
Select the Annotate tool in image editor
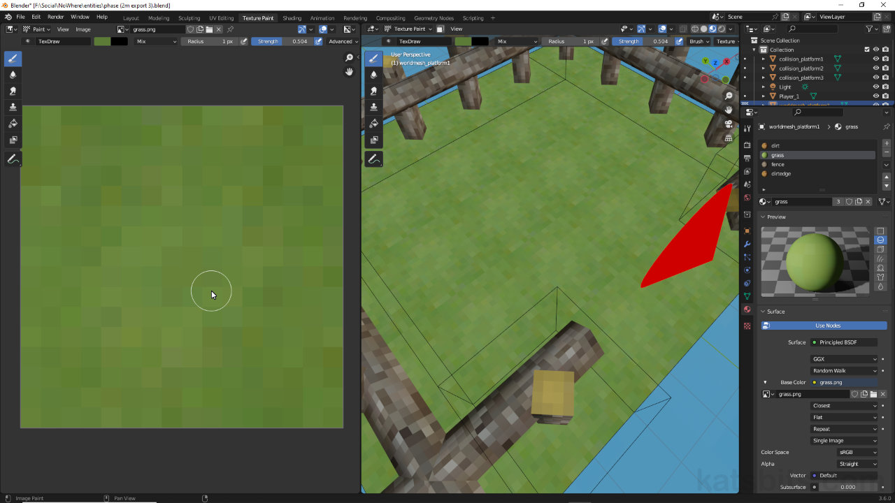pos(13,159)
